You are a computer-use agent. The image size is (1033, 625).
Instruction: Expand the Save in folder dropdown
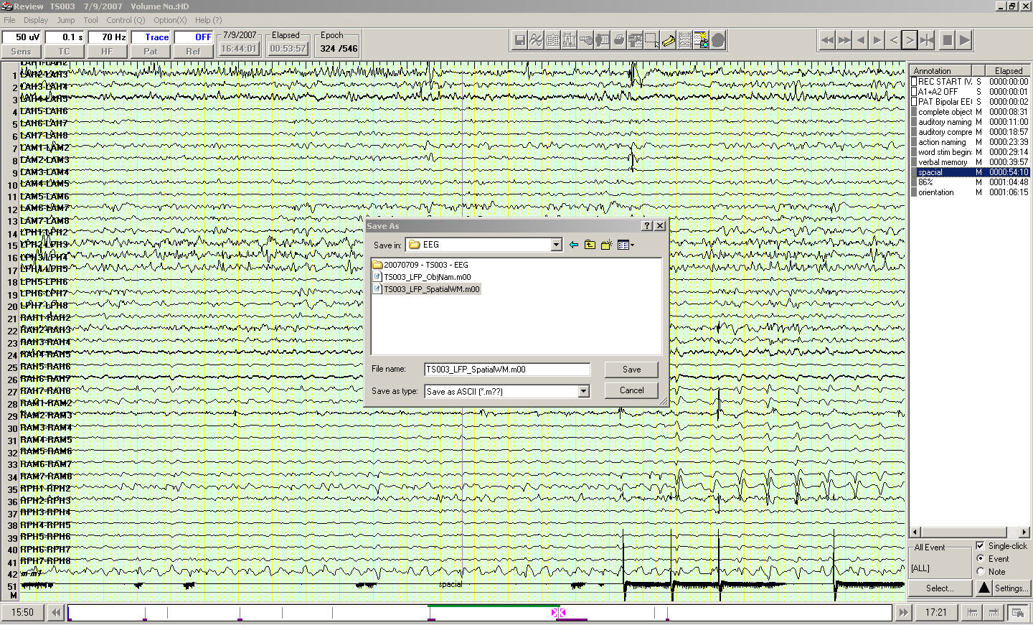tap(556, 245)
